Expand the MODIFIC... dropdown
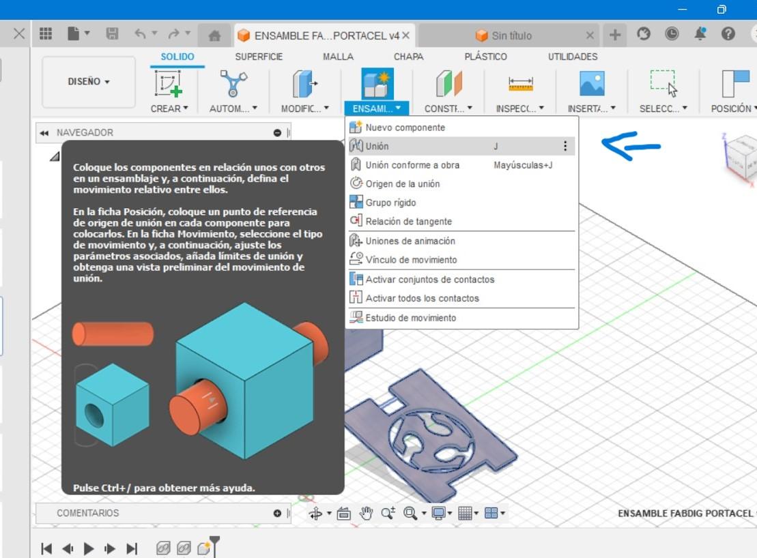This screenshot has height=558, width=757. [x=304, y=108]
